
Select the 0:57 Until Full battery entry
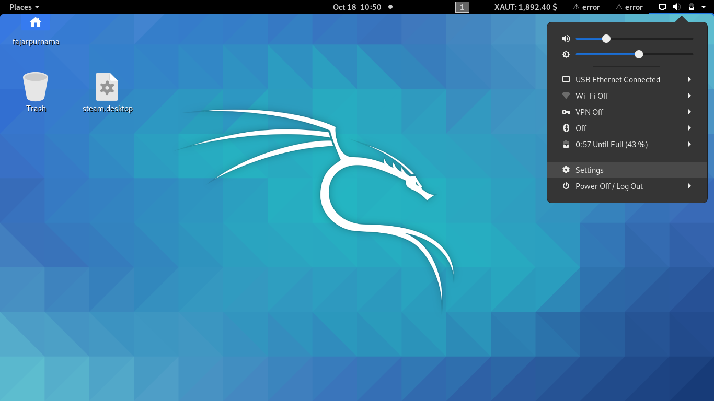(x=627, y=144)
